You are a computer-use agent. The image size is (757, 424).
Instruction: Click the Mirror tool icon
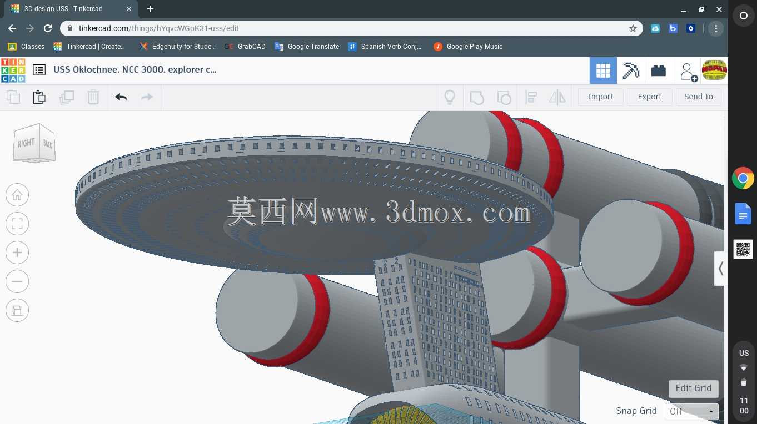pos(557,98)
